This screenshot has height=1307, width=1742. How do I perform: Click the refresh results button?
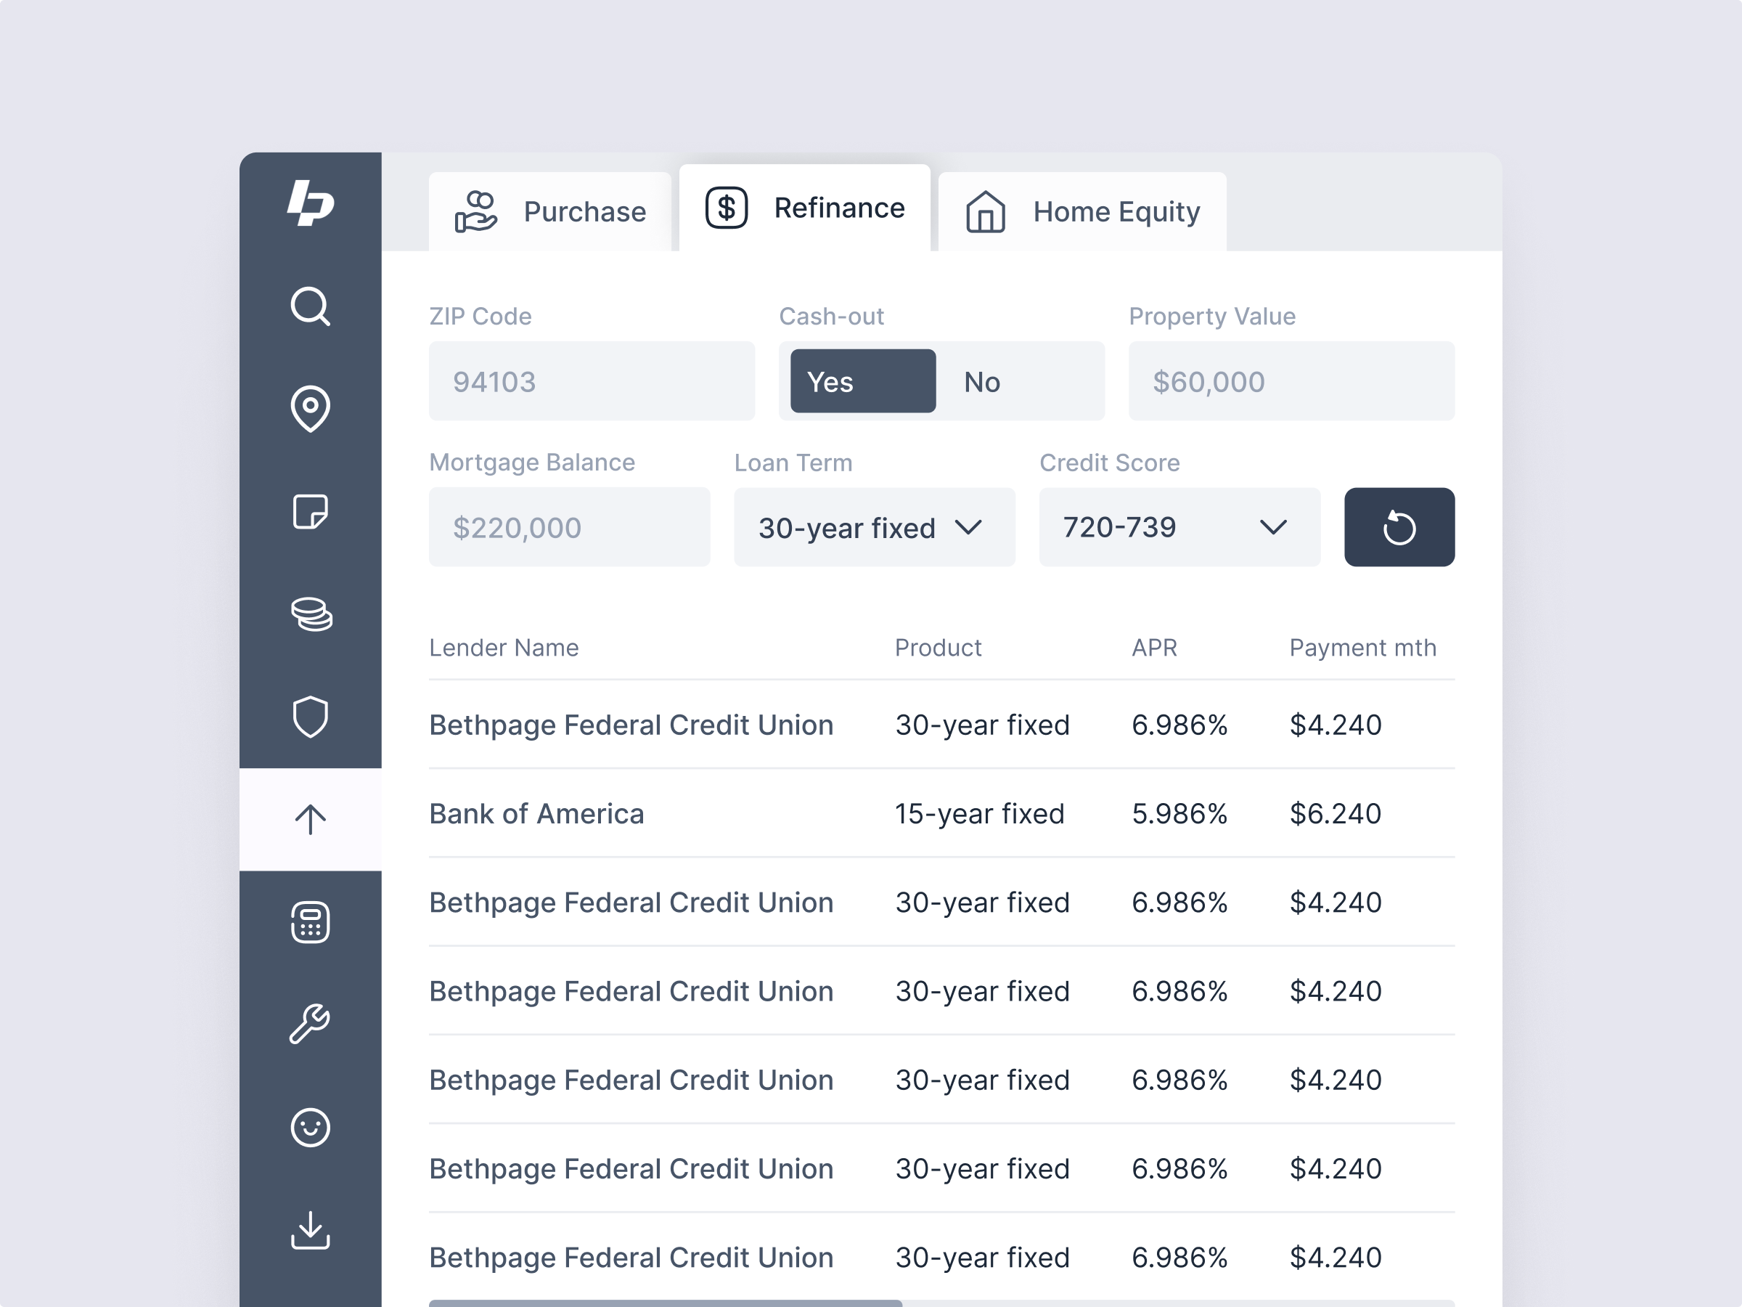tap(1399, 527)
